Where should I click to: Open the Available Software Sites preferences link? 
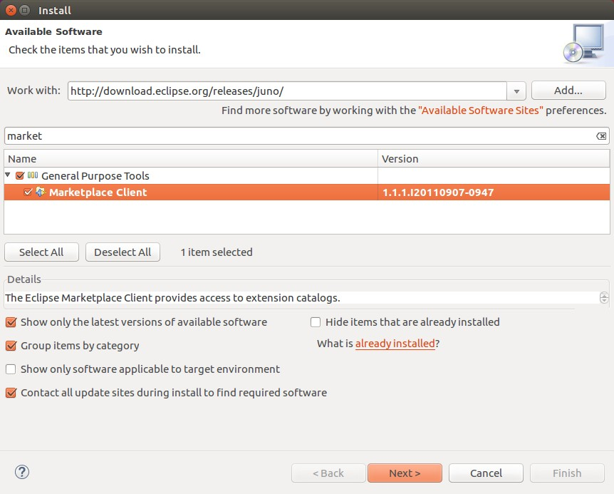tap(481, 110)
